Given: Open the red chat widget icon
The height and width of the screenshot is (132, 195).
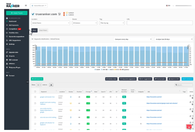Looking at the screenshot, I should [x=188, y=126].
